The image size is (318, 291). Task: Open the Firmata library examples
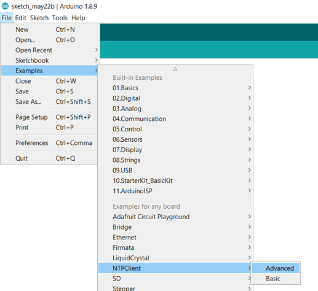click(175, 247)
